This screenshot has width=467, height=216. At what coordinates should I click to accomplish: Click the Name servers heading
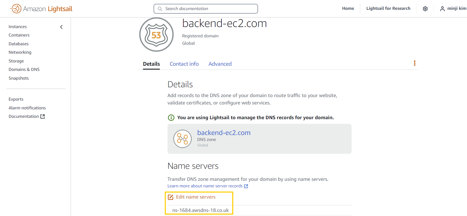click(193, 166)
